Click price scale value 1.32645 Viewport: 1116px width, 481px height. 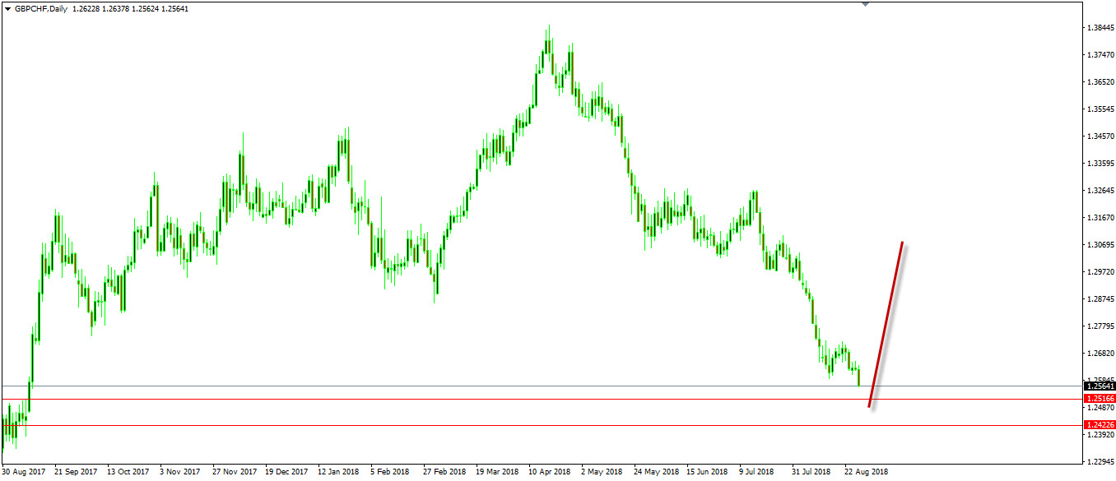tap(1100, 191)
